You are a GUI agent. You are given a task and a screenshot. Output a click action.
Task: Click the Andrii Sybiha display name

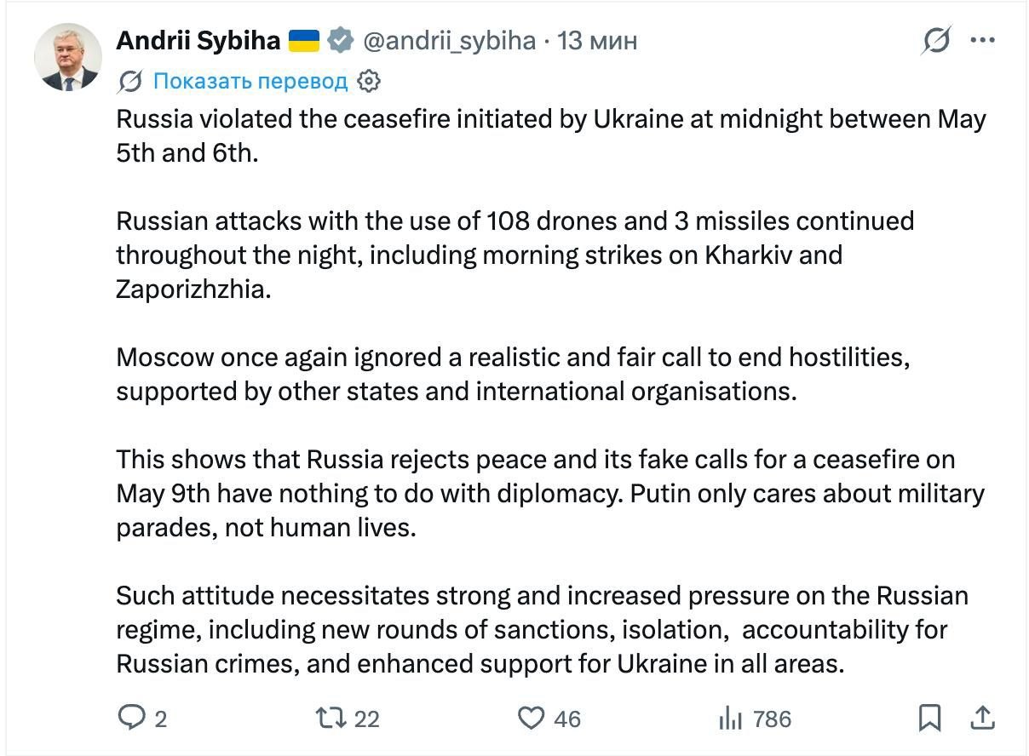coord(198,40)
